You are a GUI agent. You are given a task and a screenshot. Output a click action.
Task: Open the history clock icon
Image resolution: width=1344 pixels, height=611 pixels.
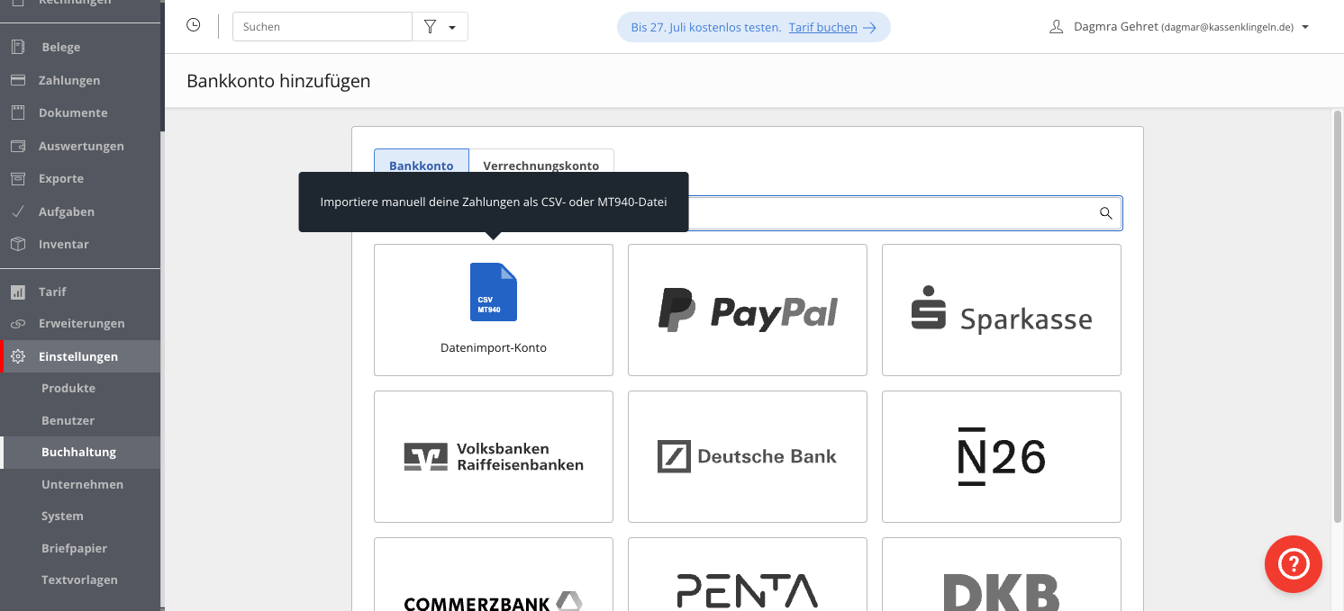pyautogui.click(x=193, y=25)
